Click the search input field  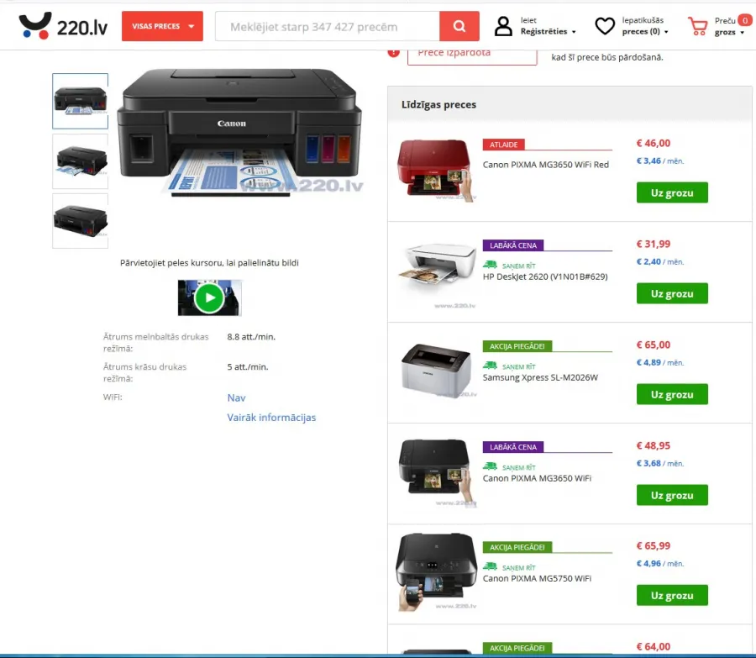point(328,27)
